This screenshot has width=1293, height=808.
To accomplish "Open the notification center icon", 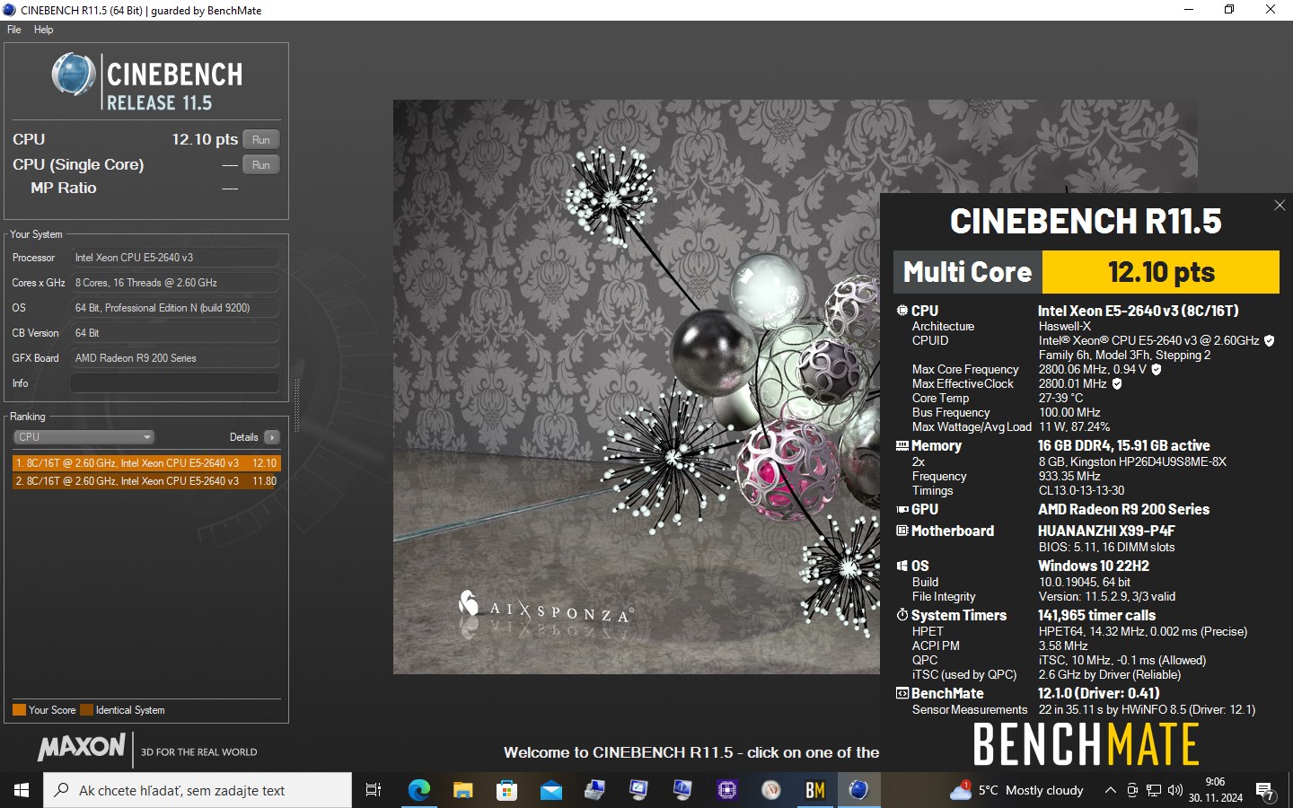I will pos(1266,791).
